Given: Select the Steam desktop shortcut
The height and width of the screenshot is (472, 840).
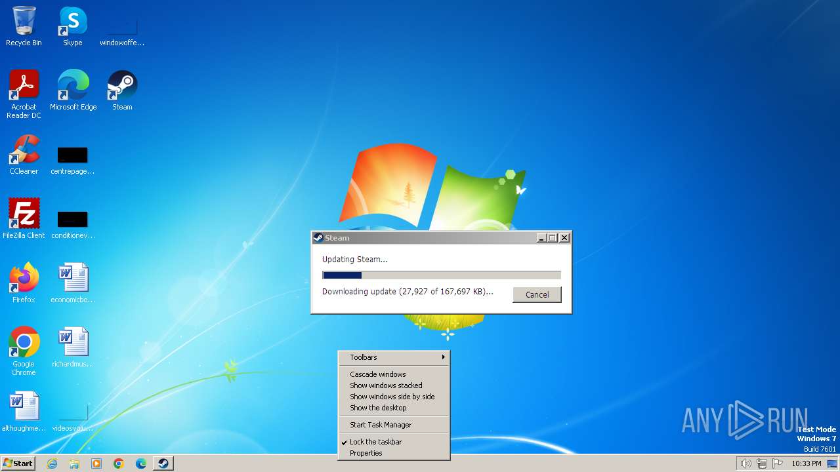Looking at the screenshot, I should 122,90.
